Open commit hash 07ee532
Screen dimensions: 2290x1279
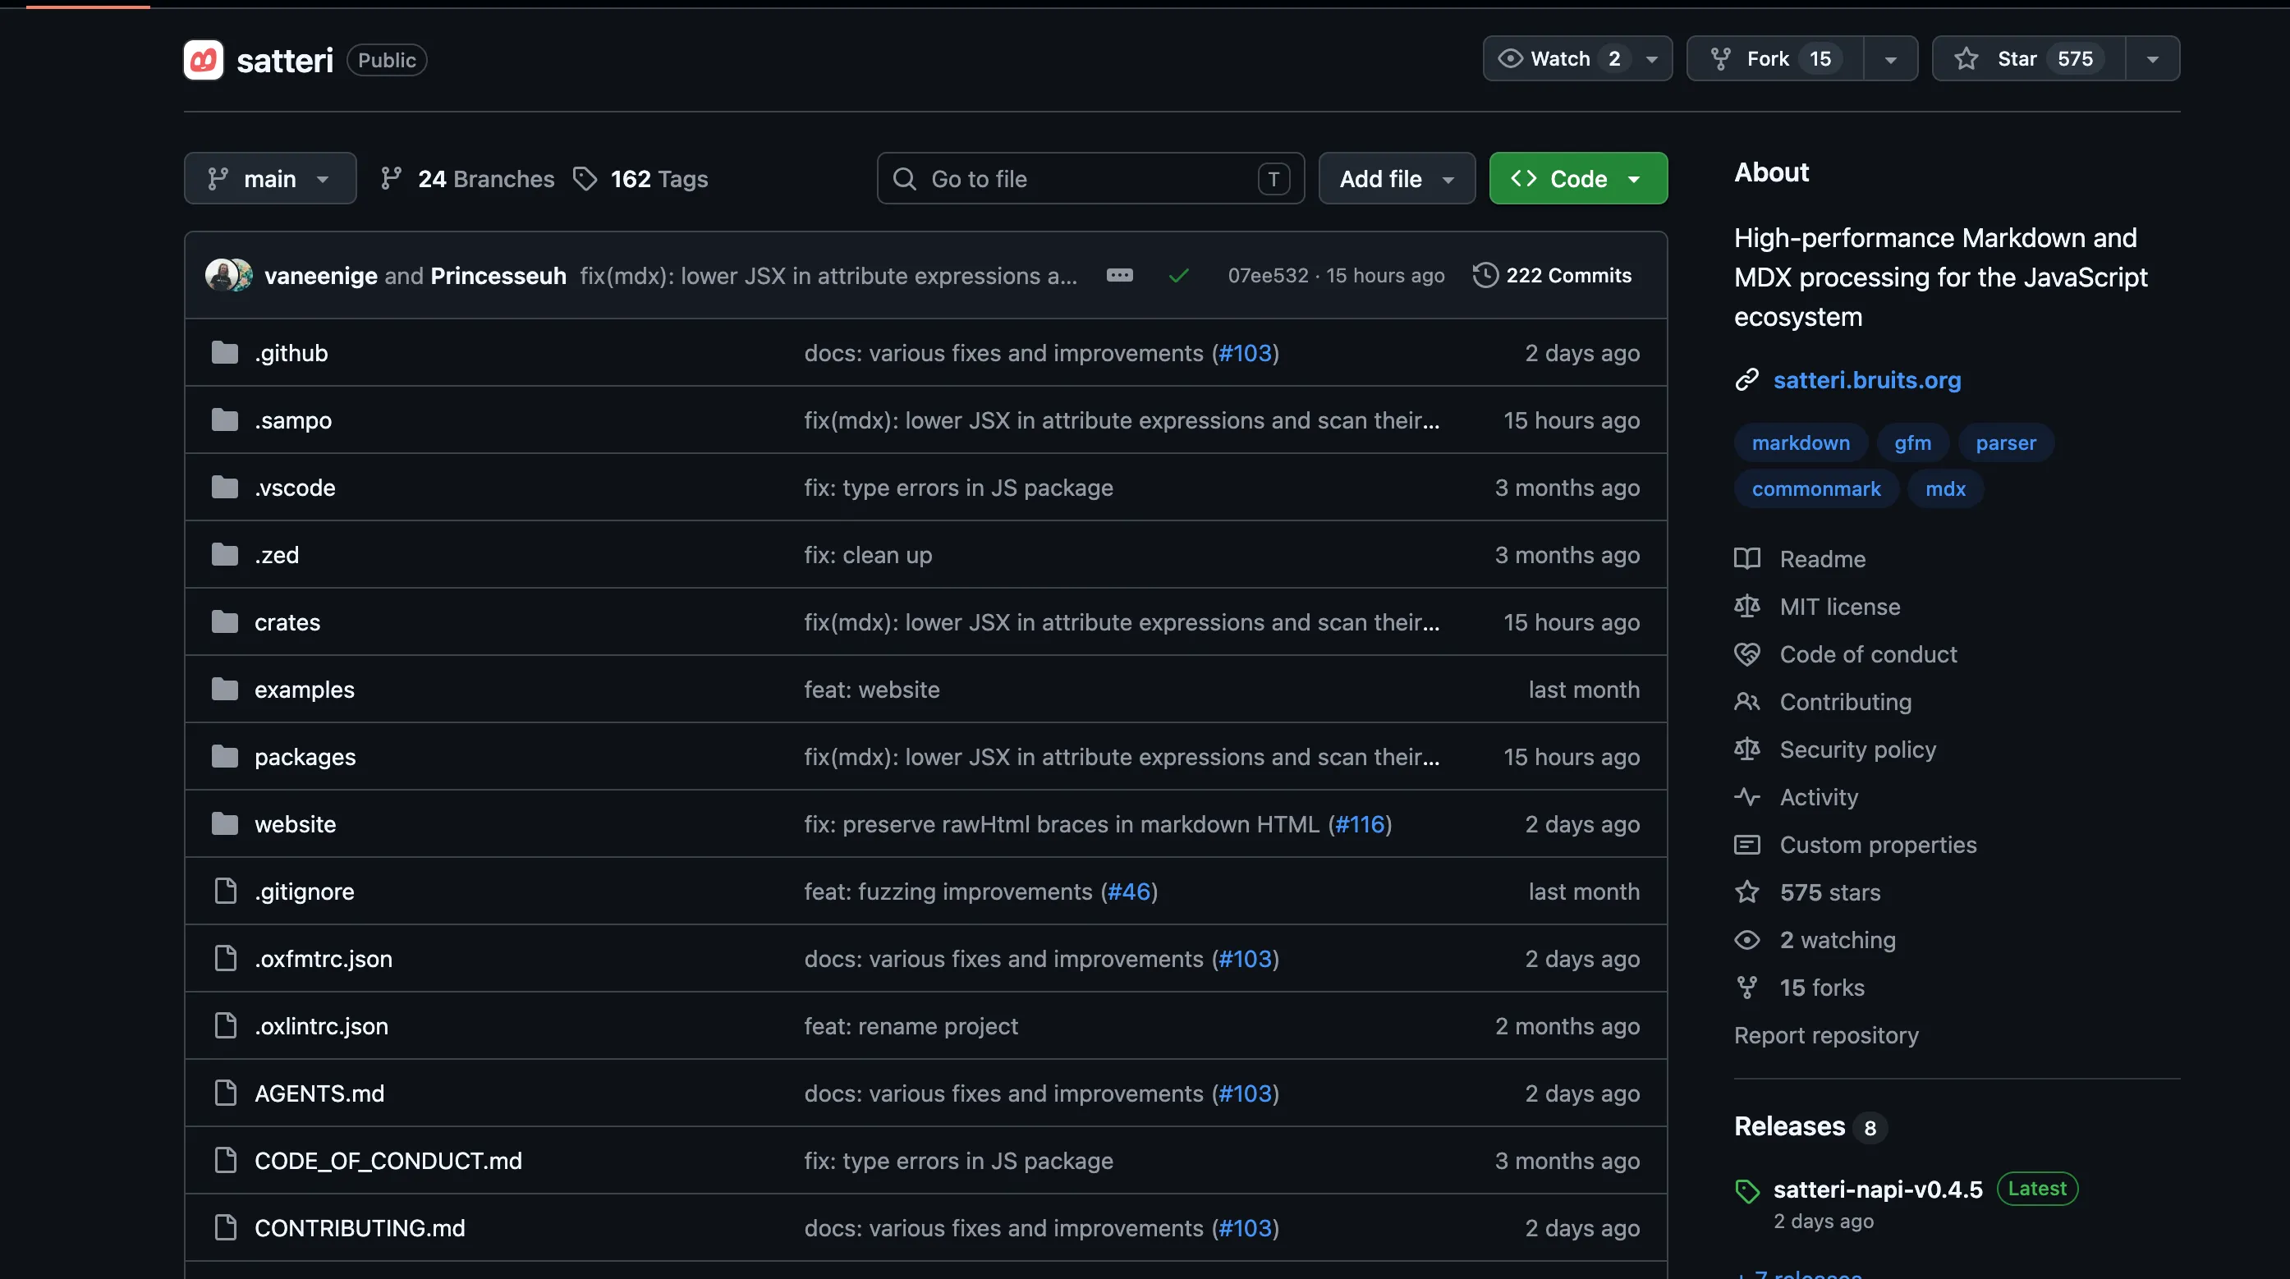pyautogui.click(x=1269, y=276)
